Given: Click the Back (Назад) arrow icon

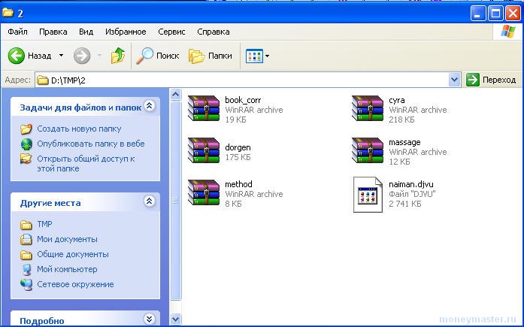Looking at the screenshot, I should pyautogui.click(x=17, y=56).
